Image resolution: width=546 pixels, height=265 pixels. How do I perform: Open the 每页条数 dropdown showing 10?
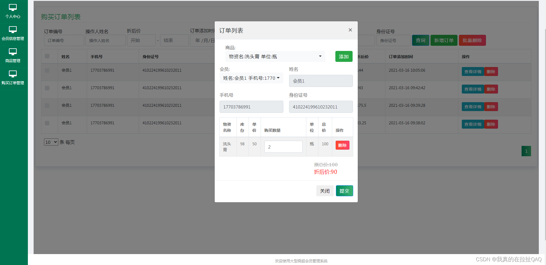click(x=51, y=142)
